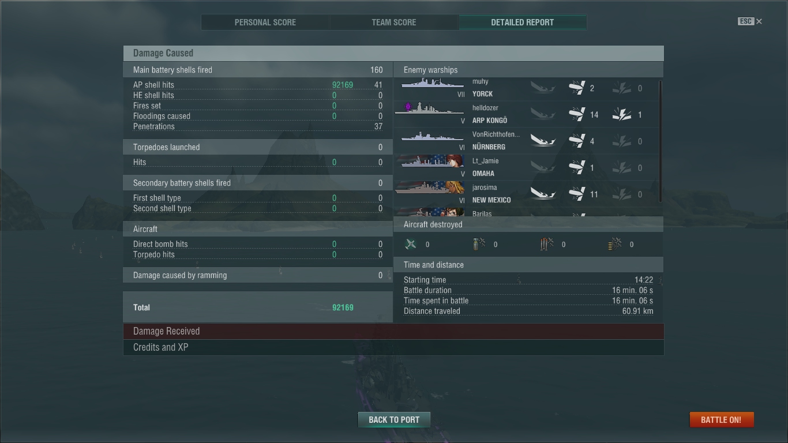Image resolution: width=788 pixels, height=443 pixels.
Task: Click the sunk ship icon for New Mexico
Action: 543,194
